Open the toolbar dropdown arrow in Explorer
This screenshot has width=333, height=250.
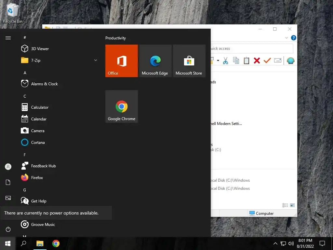218,61
